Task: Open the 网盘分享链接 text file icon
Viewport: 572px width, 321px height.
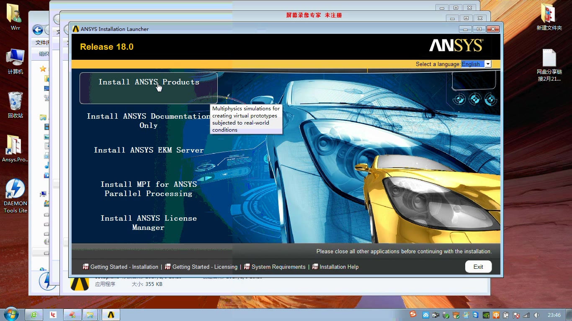Action: tap(549, 65)
